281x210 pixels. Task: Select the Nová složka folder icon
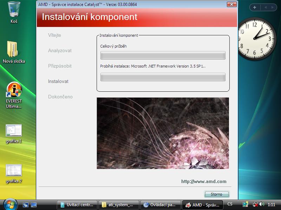[x=14, y=51]
